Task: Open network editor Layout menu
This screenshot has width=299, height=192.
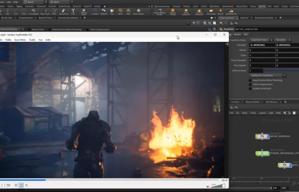Action: (262, 113)
